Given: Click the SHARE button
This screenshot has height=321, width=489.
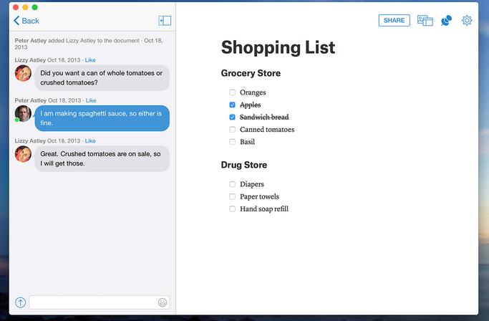Looking at the screenshot, I should coord(394,20).
